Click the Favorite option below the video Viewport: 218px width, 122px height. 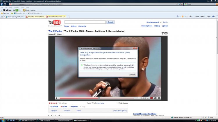54,107
